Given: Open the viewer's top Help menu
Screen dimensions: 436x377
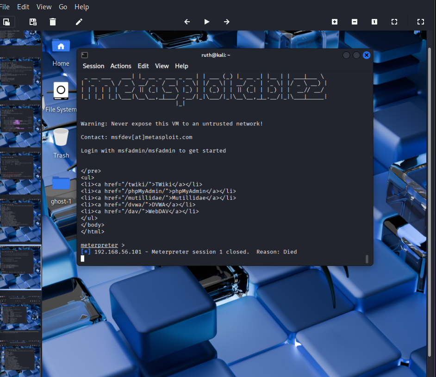Looking at the screenshot, I should [x=81, y=6].
